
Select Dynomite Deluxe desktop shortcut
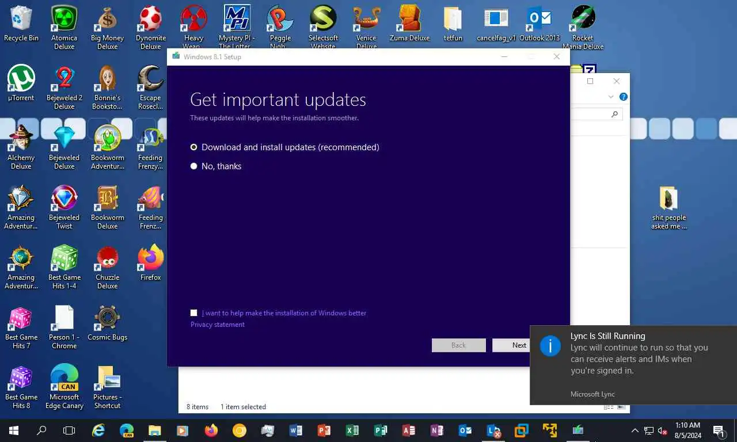[151, 28]
